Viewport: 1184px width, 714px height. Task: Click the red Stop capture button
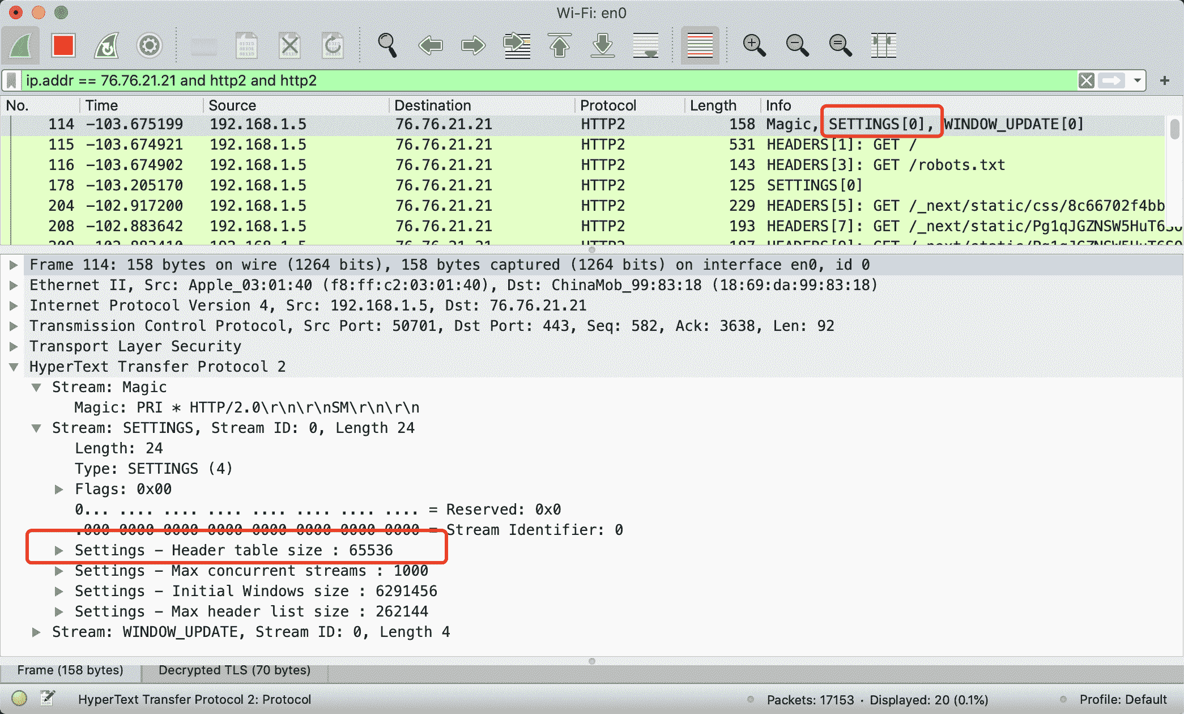coord(63,45)
